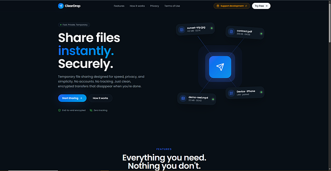Click the shield icon beside End-to-end encrypted
Image resolution: width=331 pixels, height=171 pixels.
click(59, 110)
